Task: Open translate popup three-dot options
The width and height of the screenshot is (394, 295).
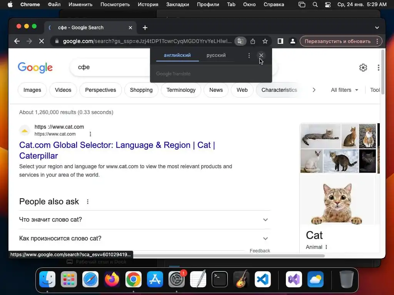Action: click(x=249, y=55)
